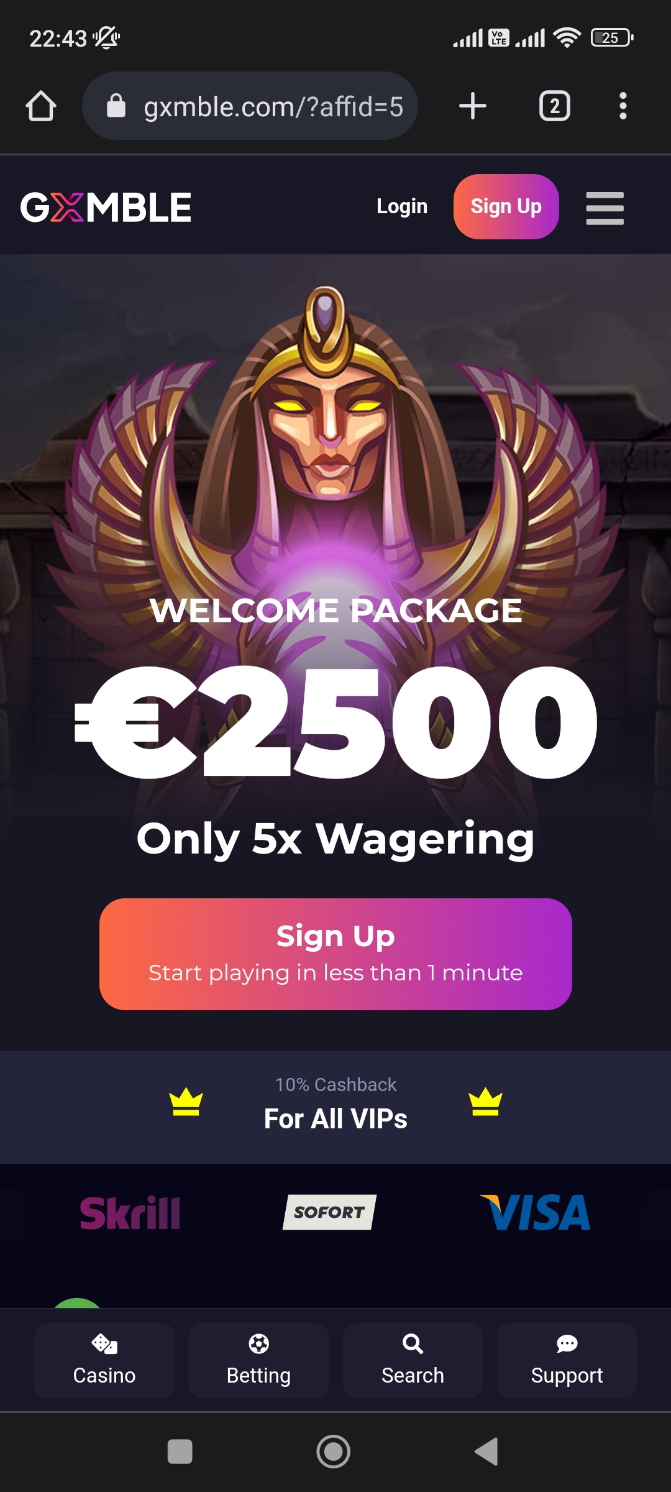The height and width of the screenshot is (1492, 671).
Task: Click the Login link
Action: pyautogui.click(x=402, y=206)
